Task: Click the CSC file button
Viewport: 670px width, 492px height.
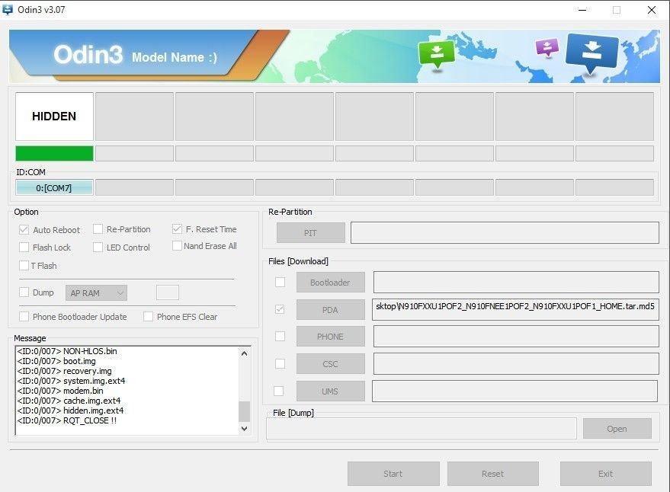Action: 331,364
